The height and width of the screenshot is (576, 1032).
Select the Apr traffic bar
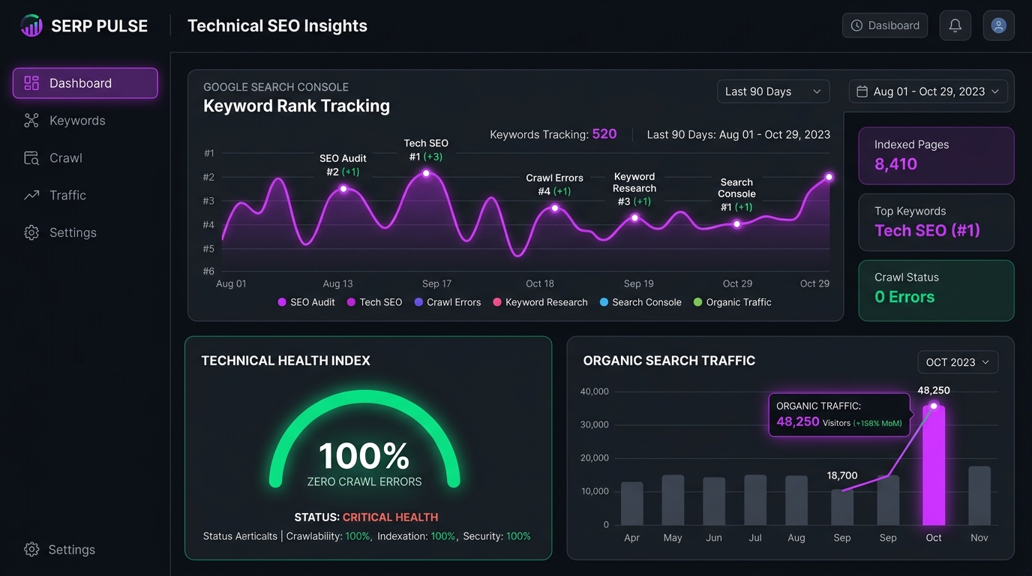coord(632,503)
